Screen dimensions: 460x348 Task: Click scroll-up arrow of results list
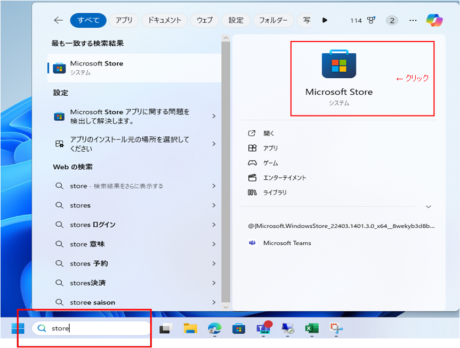225,38
